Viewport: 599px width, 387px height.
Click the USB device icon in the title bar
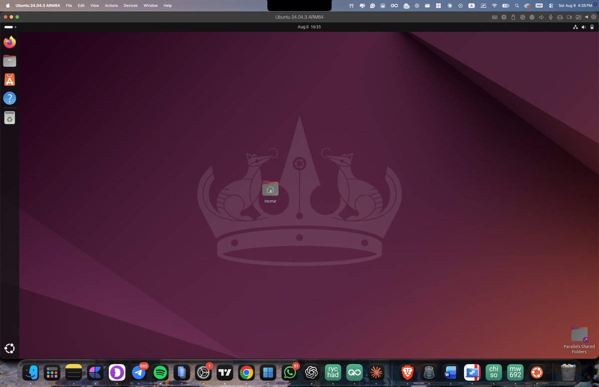[x=513, y=17]
